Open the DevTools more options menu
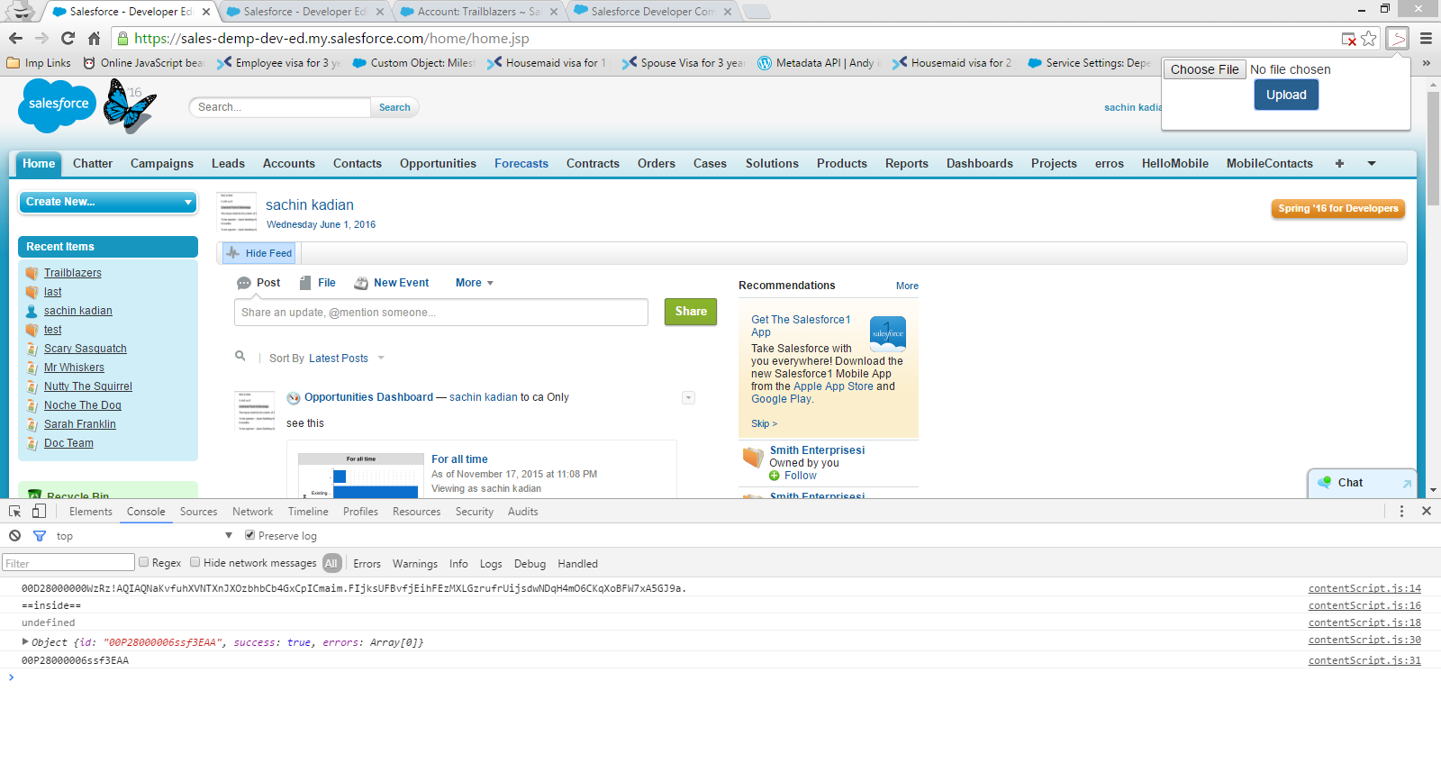The image size is (1441, 772). point(1401,511)
